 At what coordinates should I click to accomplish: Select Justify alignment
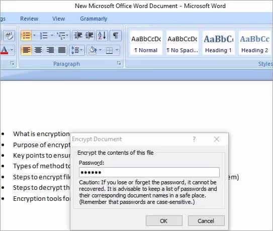tap(62, 50)
